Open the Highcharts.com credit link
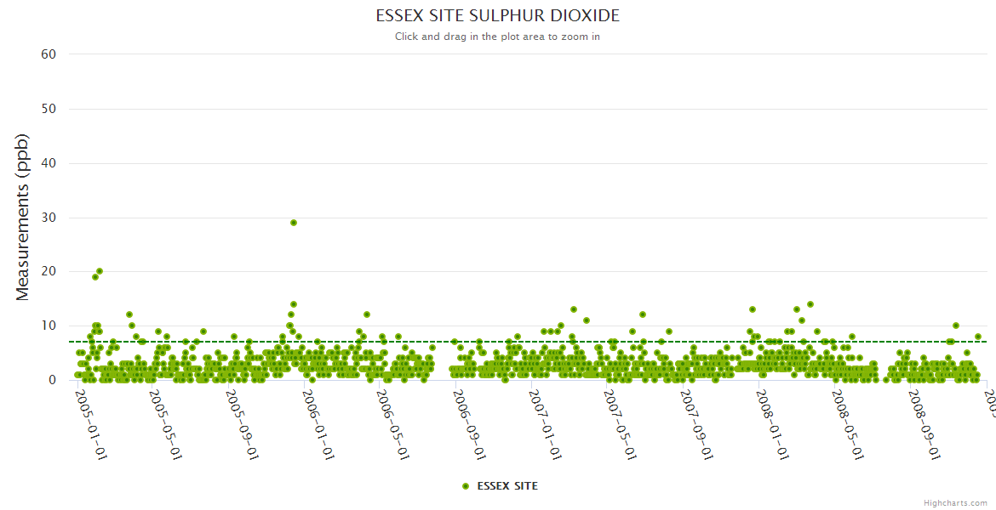Screen dimensions: 996x510 [x=955, y=503]
